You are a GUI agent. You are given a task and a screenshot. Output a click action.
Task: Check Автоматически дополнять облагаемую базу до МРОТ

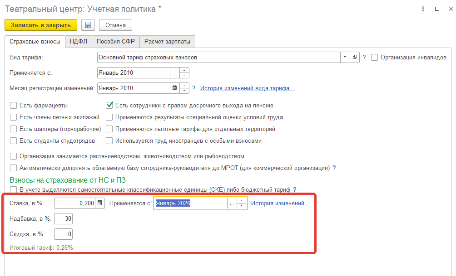pyautogui.click(x=13, y=168)
